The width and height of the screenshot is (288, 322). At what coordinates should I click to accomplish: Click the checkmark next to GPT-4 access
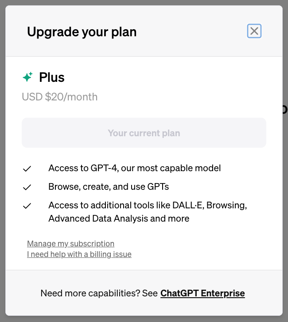[27, 169]
